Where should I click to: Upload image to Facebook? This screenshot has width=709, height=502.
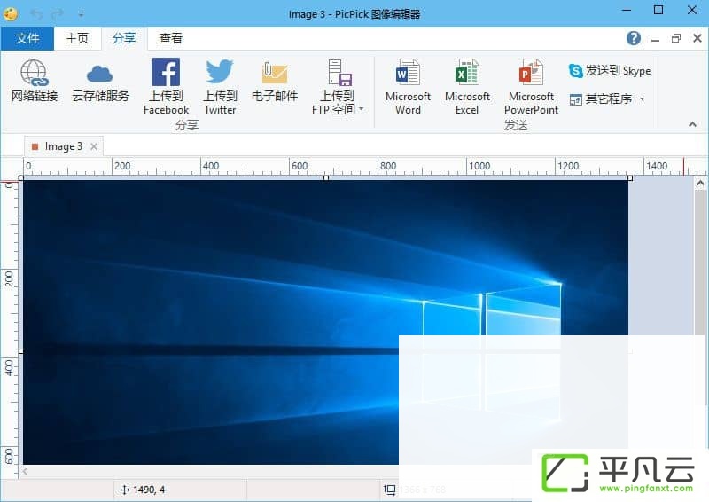[x=166, y=86]
